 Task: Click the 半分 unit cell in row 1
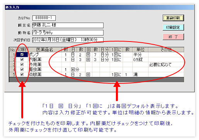(140, 55)
